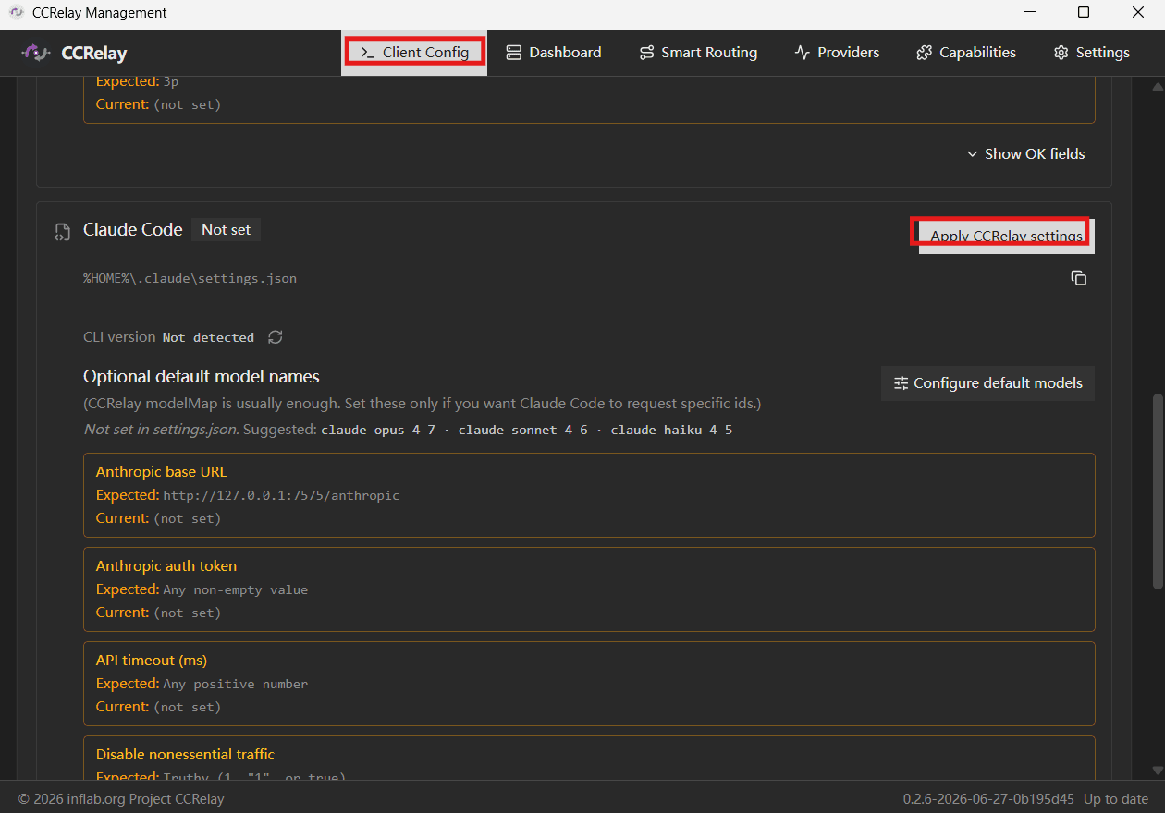Maximize the CCRelay Management window
The width and height of the screenshot is (1165, 813).
coord(1084,13)
